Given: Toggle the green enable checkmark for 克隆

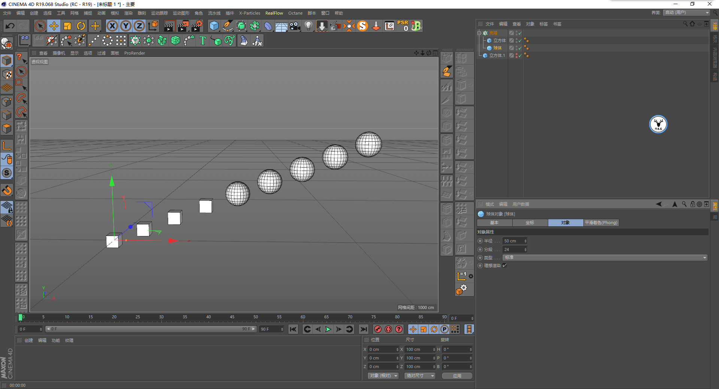Looking at the screenshot, I should [520, 33].
